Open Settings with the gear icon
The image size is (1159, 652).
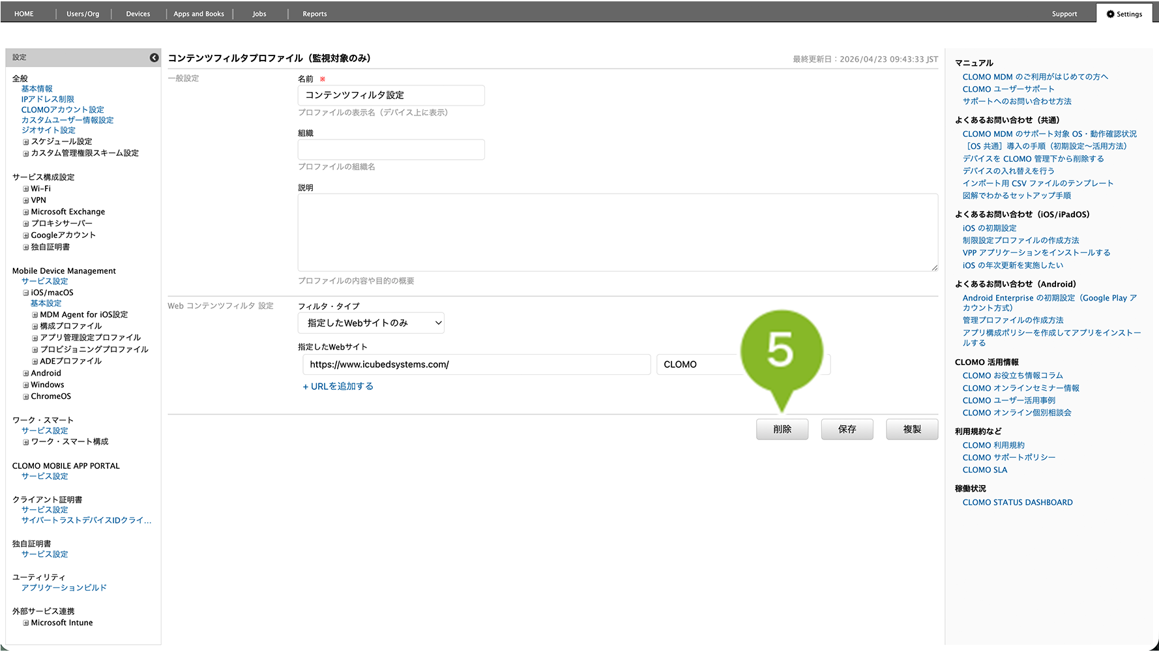[x=1124, y=14]
